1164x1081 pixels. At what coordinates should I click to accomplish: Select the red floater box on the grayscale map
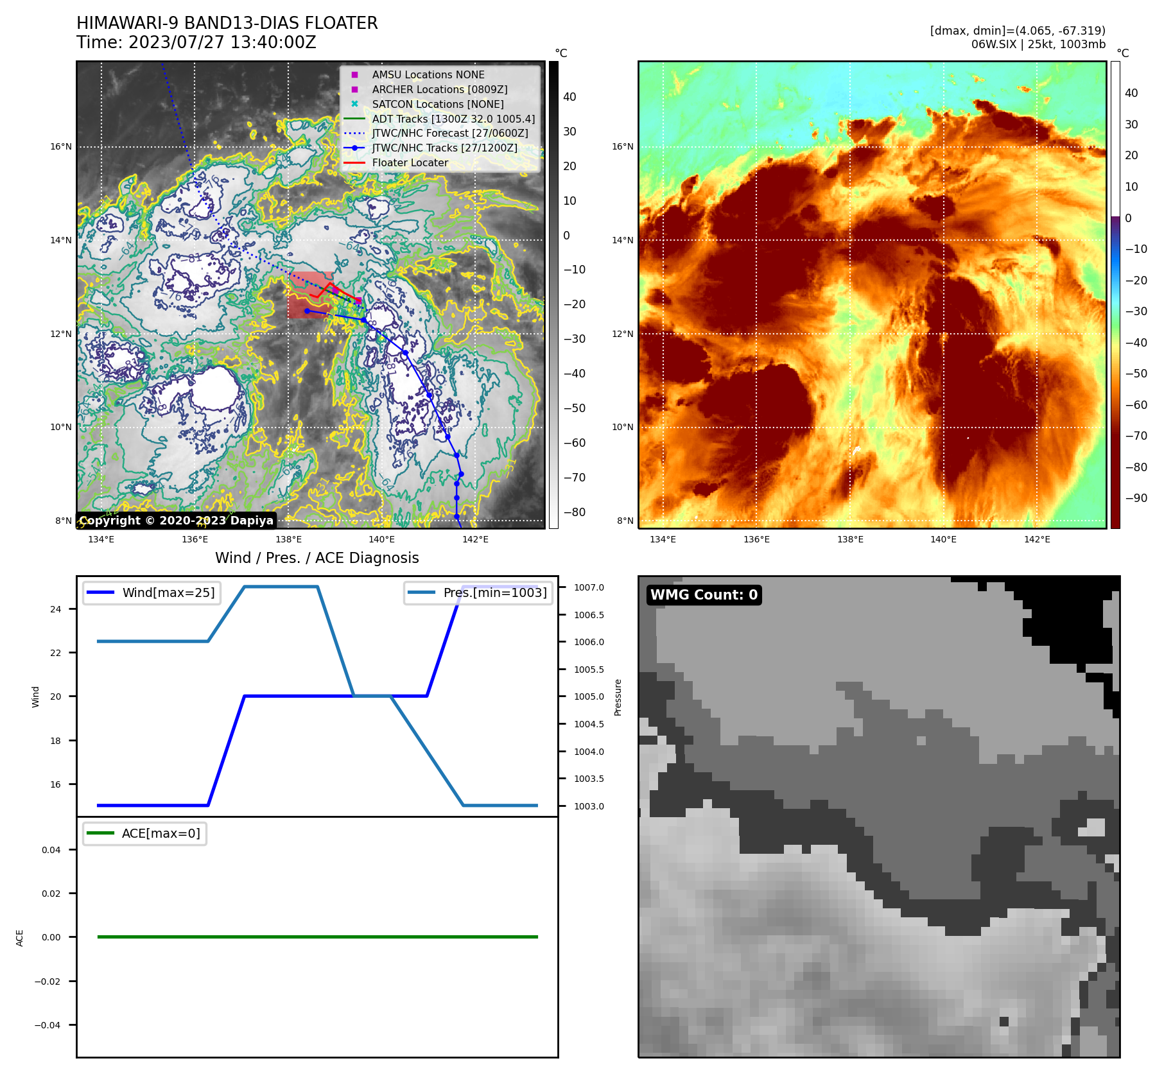tap(310, 295)
